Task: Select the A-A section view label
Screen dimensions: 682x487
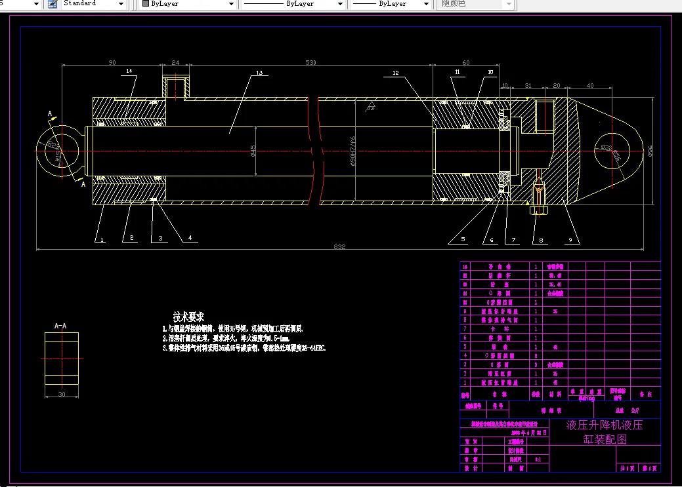Action: click(60, 326)
